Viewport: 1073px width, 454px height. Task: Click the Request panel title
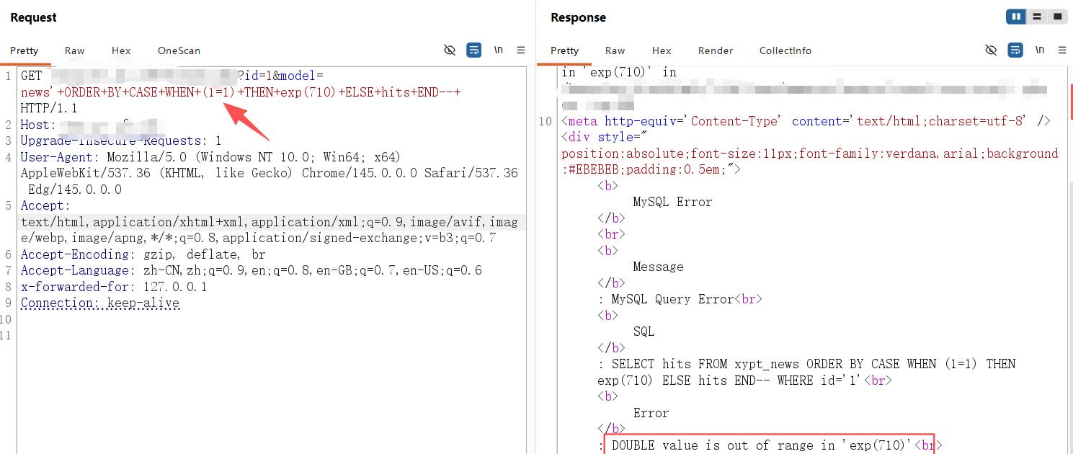click(33, 17)
